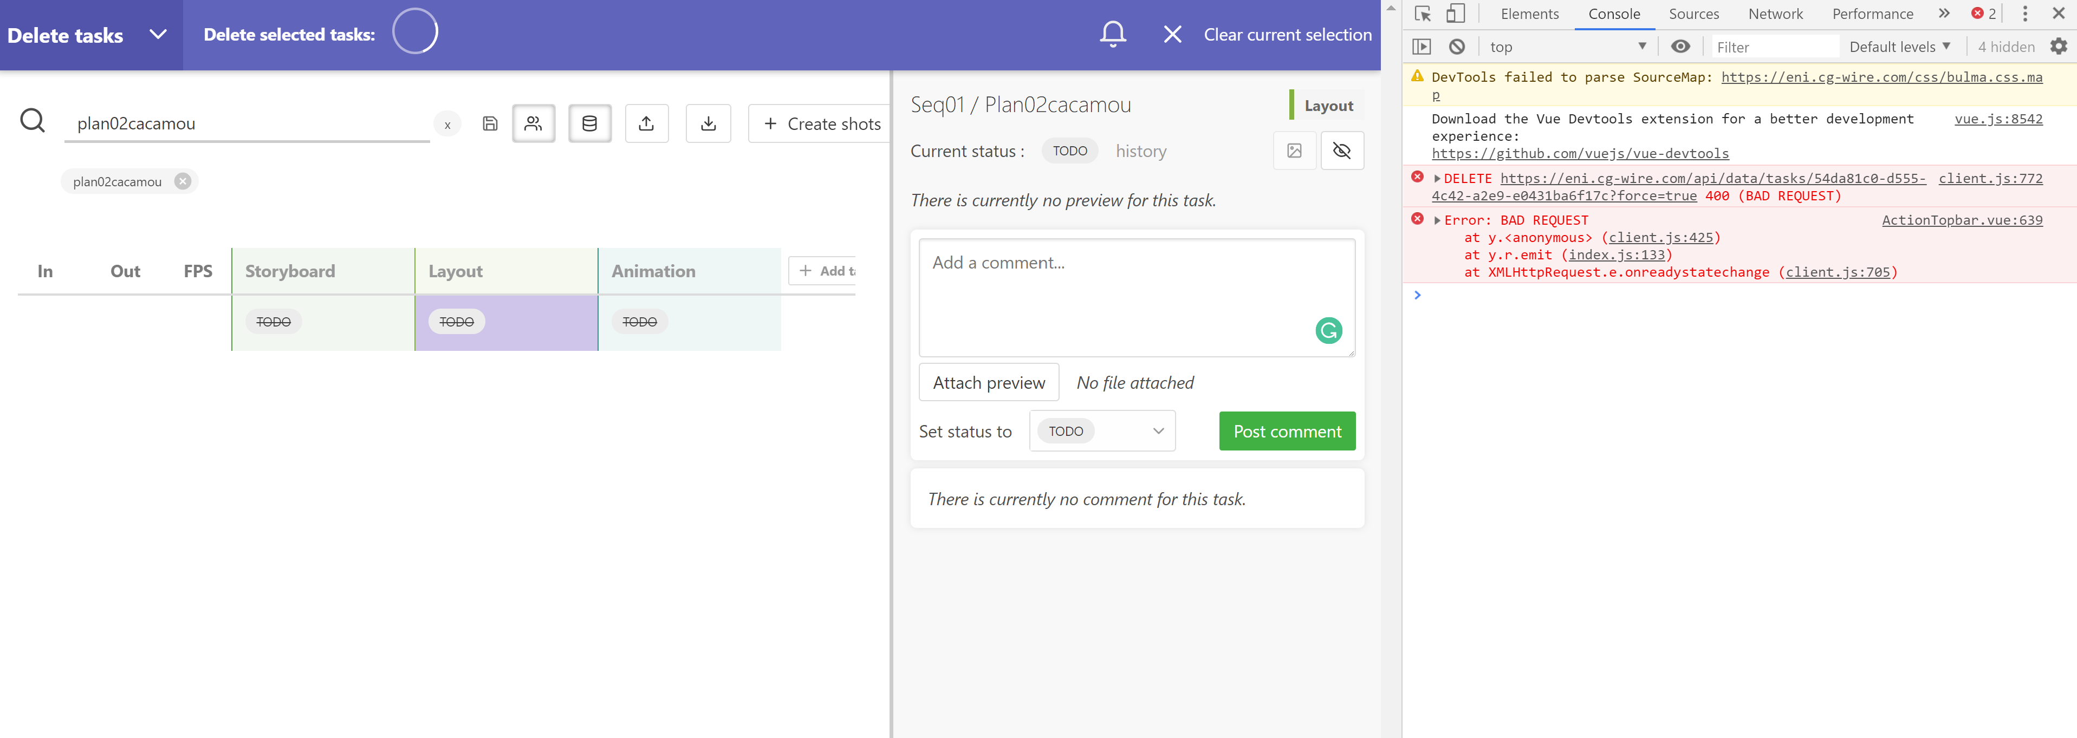Remove the plan02cacamou saved filter tag
Image resolution: width=2077 pixels, height=738 pixels.
pos(183,181)
